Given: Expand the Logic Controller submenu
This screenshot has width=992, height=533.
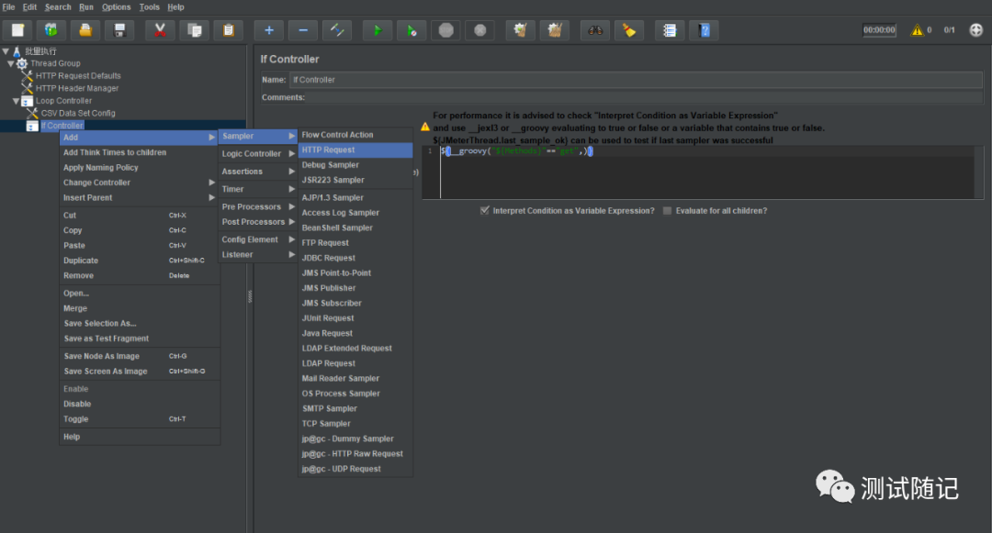Looking at the screenshot, I should (258, 153).
